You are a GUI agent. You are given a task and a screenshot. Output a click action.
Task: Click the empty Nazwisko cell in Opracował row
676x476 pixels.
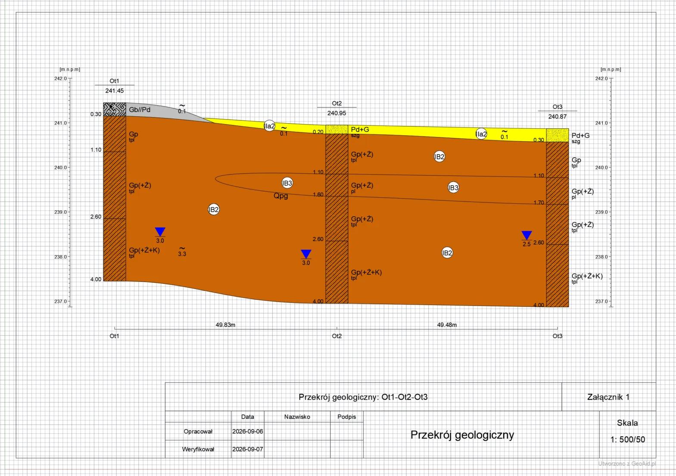(x=297, y=431)
